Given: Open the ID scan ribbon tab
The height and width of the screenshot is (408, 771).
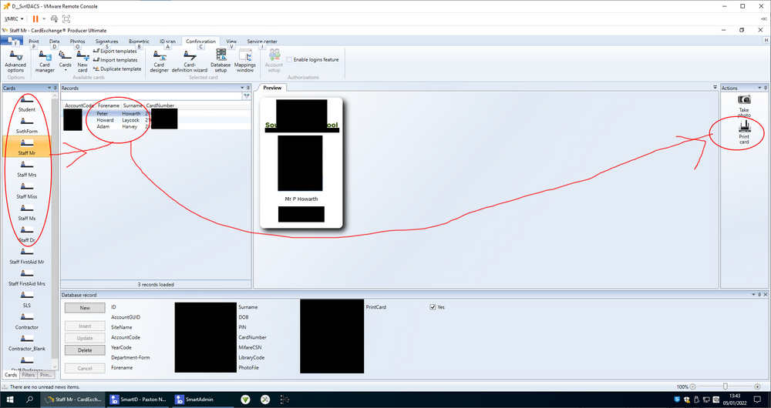Looking at the screenshot, I should pos(167,42).
